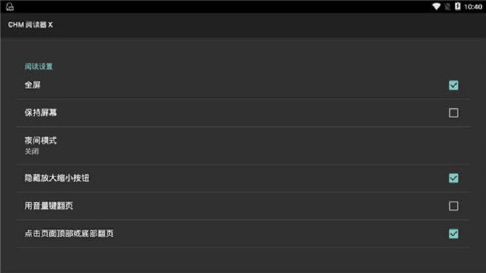Click empty area below the settings list
Screen dimensions: 486x273
pyautogui.click(x=243, y=261)
